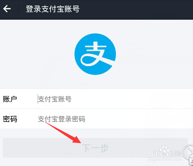Click the empty dark header bar area
Viewport: 193px width, 166px height.
(135, 9)
